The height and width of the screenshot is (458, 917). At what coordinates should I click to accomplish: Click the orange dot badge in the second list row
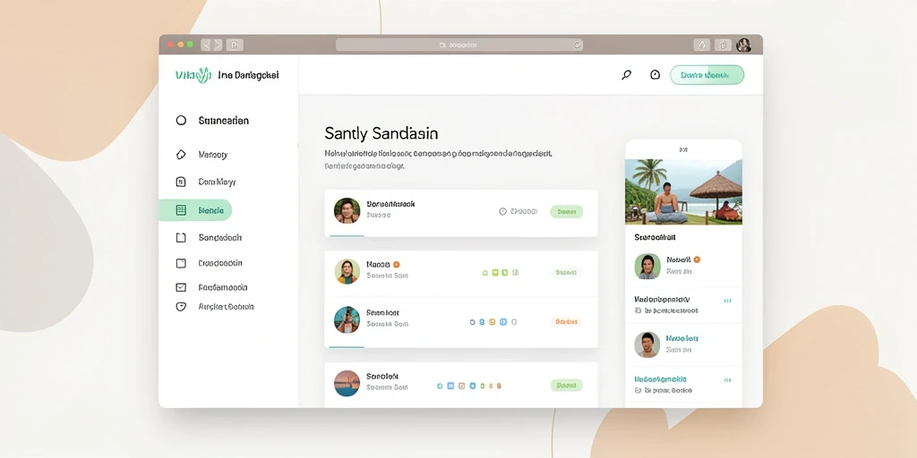coord(397,264)
